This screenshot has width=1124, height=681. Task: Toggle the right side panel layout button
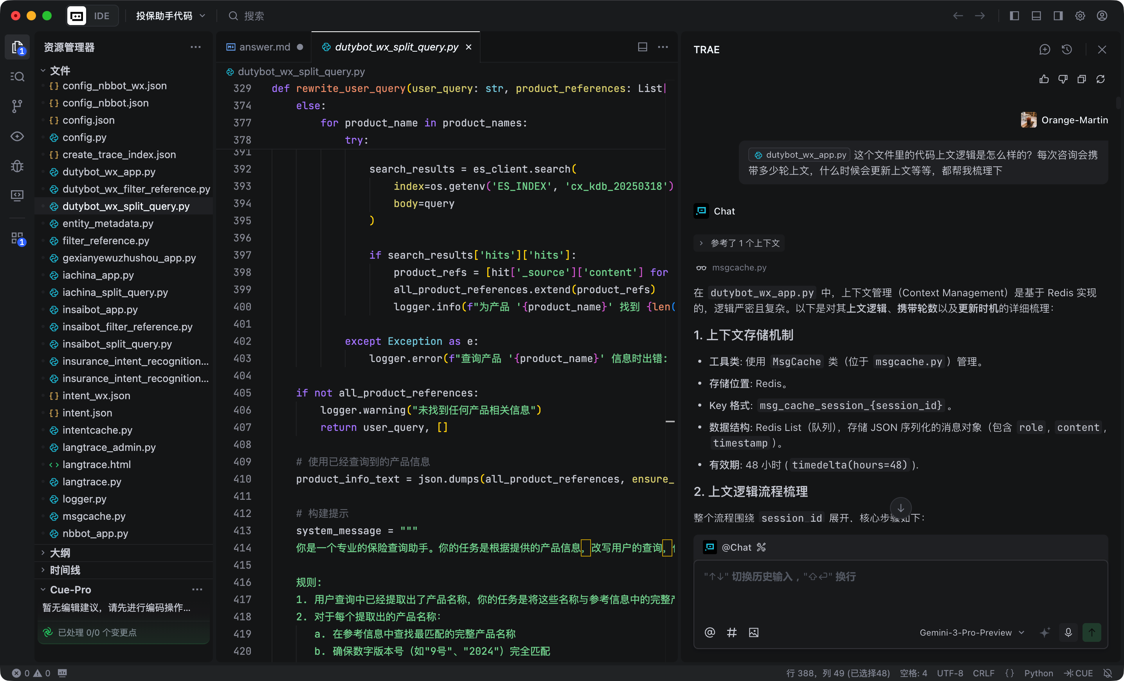pos(1058,16)
